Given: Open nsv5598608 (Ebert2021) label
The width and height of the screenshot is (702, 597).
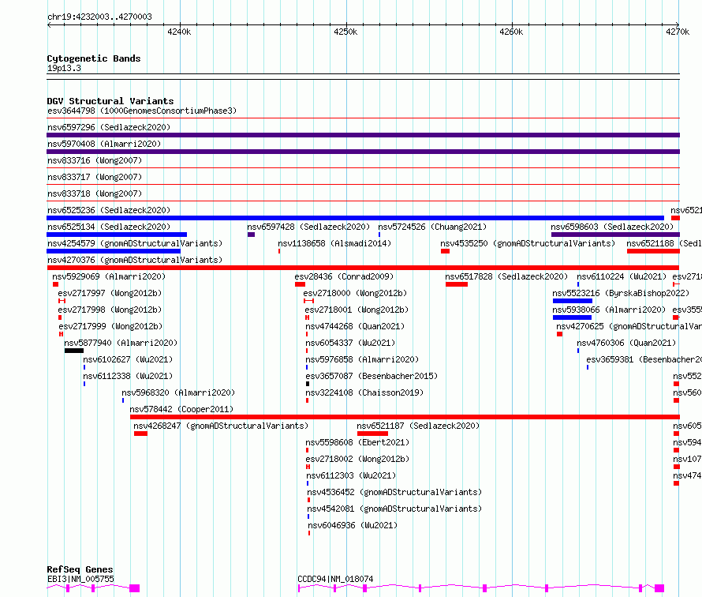Looking at the screenshot, I should 357,442.
